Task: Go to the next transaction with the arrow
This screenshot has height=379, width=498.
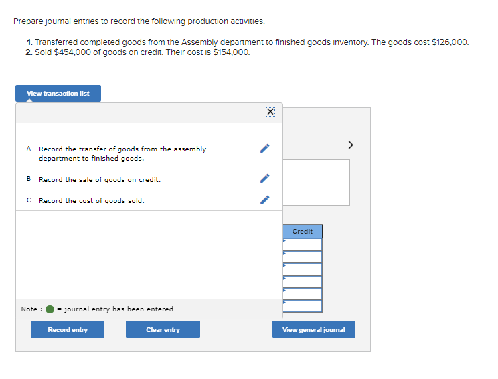Action: 351,145
